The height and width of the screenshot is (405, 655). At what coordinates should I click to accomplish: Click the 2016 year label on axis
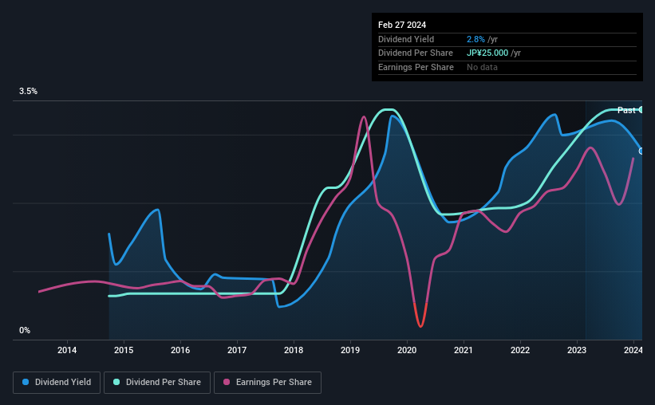pyautogui.click(x=180, y=350)
